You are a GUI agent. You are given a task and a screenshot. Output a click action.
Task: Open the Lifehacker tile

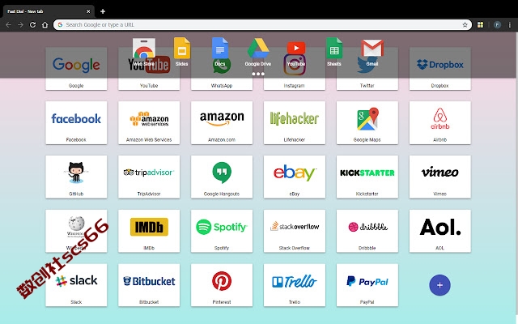pos(295,122)
